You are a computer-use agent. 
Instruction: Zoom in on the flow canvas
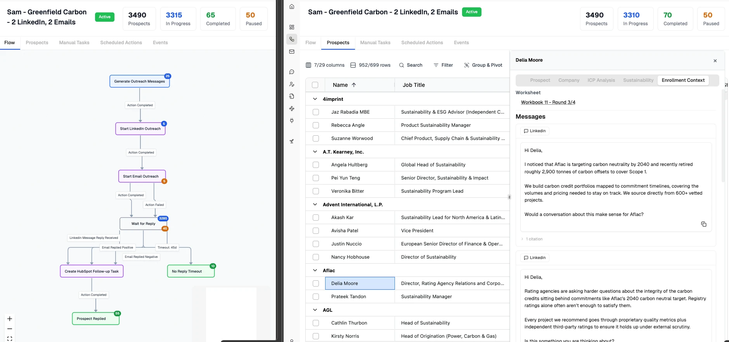click(x=10, y=319)
